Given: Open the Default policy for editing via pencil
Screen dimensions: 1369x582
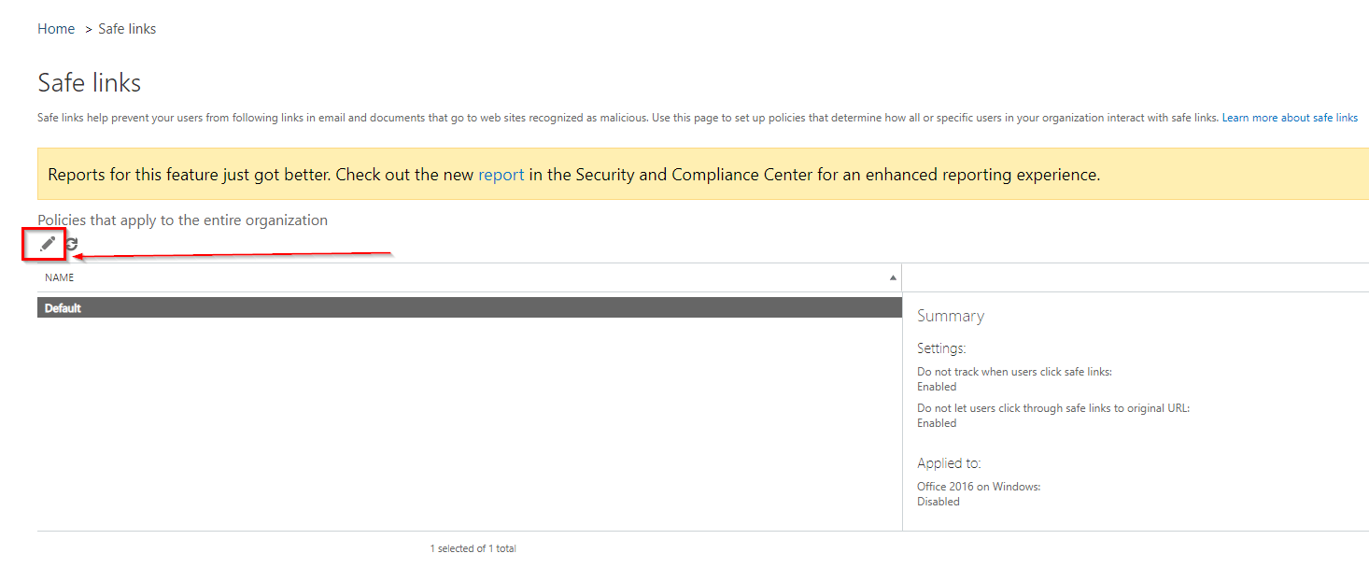Looking at the screenshot, I should click(45, 244).
